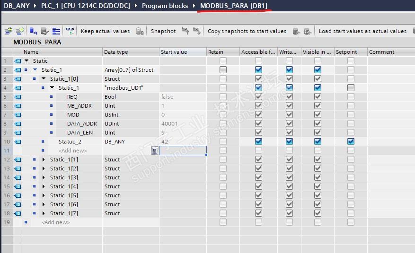Click the Setpoint column header
415x253 pixels.
pos(351,52)
